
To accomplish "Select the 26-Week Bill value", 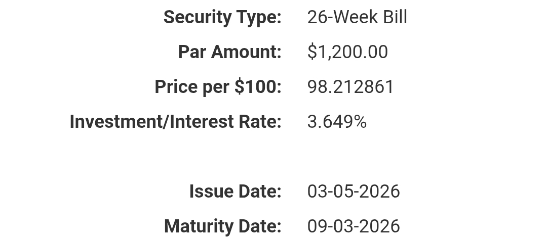I will click(x=357, y=17).
